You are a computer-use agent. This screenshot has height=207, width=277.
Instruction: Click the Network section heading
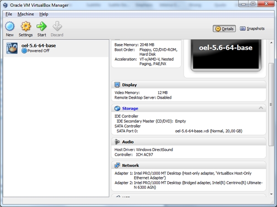130,165
